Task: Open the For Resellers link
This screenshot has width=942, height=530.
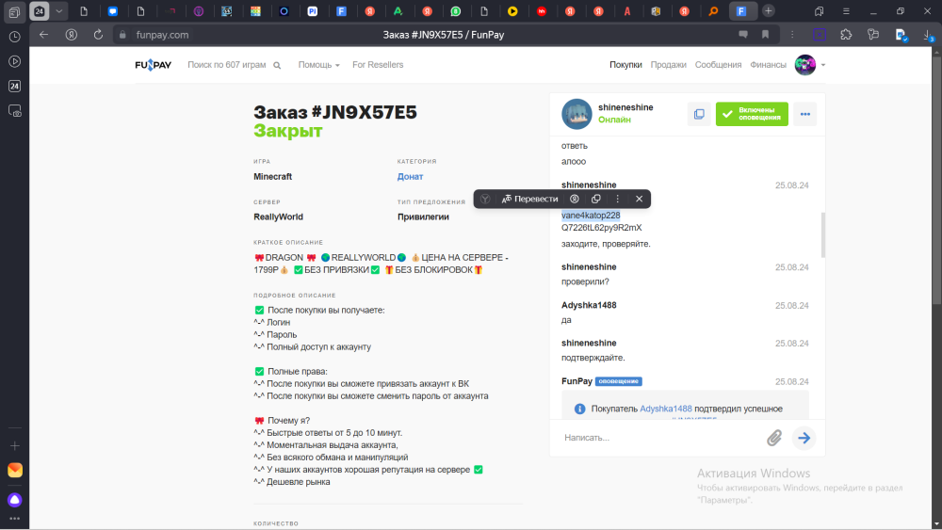Action: (378, 65)
